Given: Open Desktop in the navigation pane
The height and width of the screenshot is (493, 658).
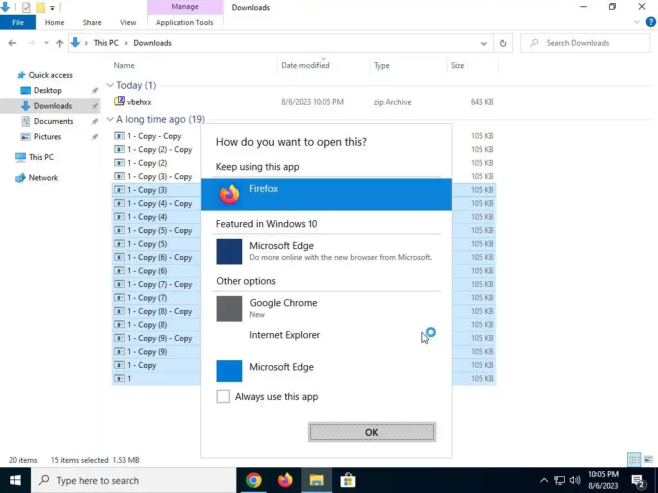Looking at the screenshot, I should 48,90.
